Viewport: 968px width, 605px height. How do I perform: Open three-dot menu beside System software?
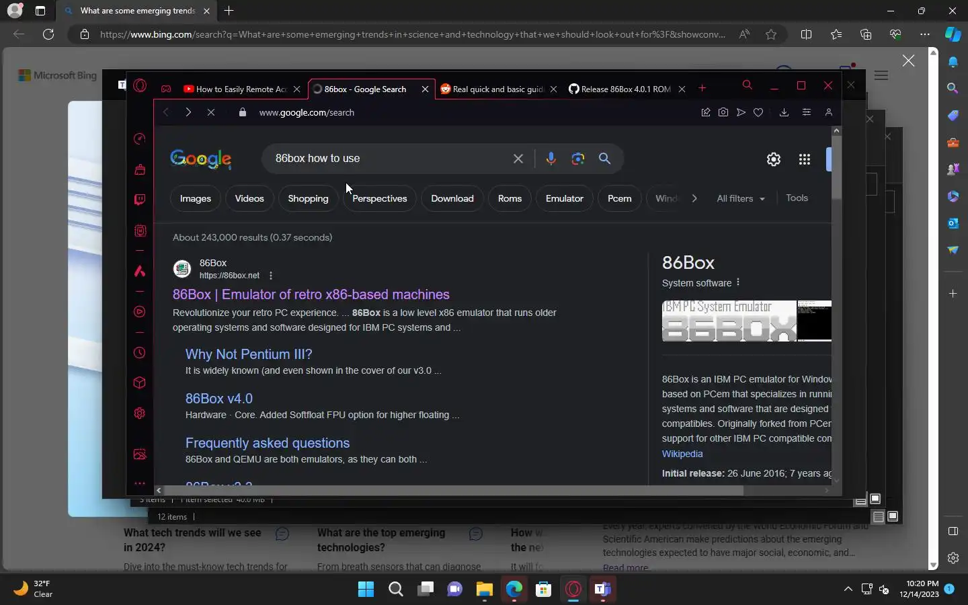[738, 282]
